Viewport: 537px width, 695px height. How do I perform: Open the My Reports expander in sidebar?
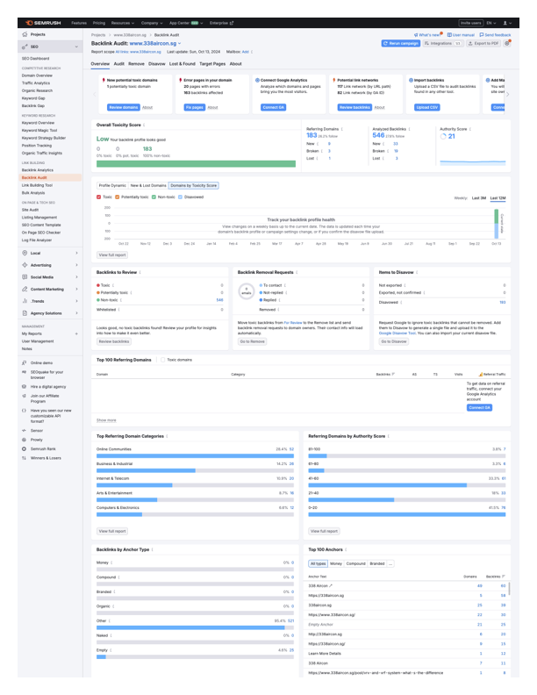click(x=77, y=333)
